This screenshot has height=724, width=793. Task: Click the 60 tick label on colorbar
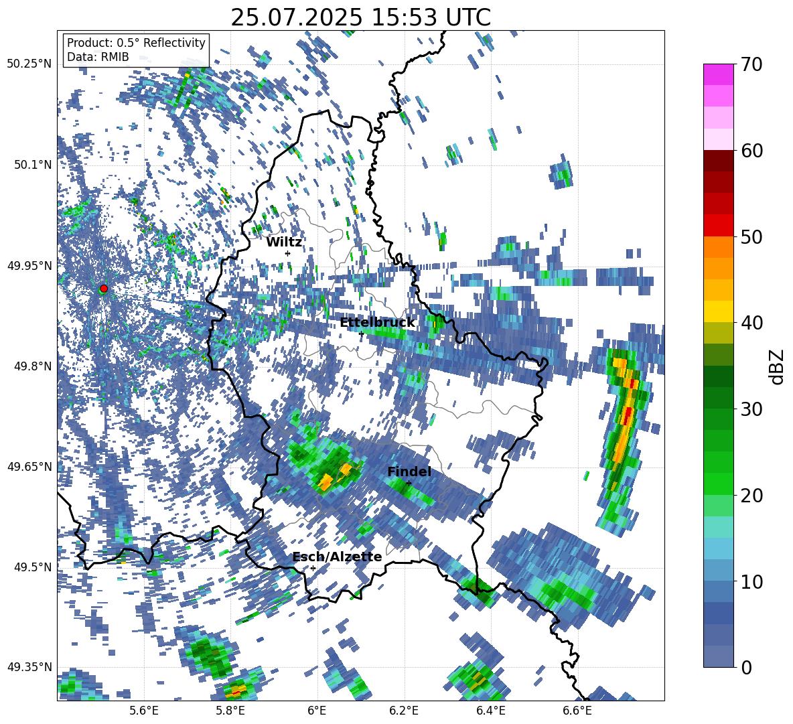point(751,151)
